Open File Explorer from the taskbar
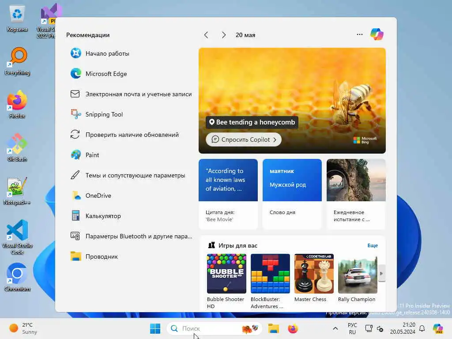452x339 pixels. (273, 328)
